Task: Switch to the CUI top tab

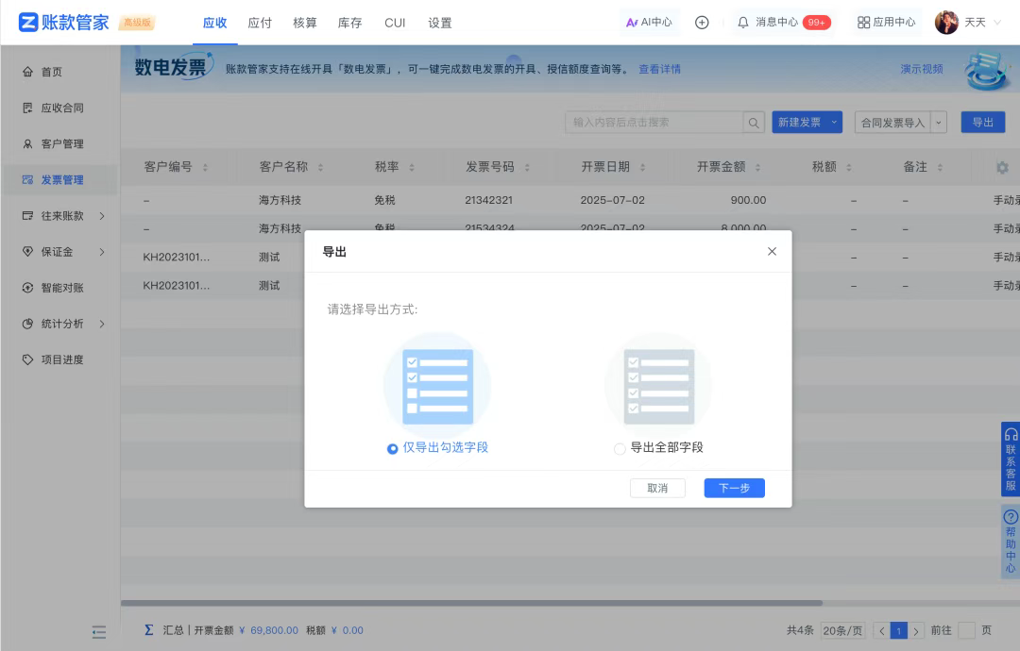Action: coord(395,23)
